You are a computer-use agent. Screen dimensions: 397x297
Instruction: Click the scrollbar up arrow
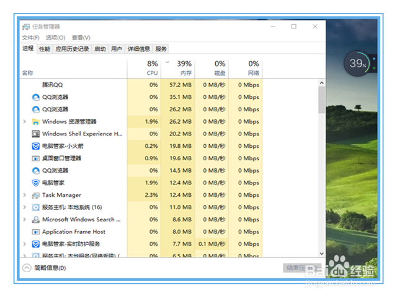(x=321, y=83)
